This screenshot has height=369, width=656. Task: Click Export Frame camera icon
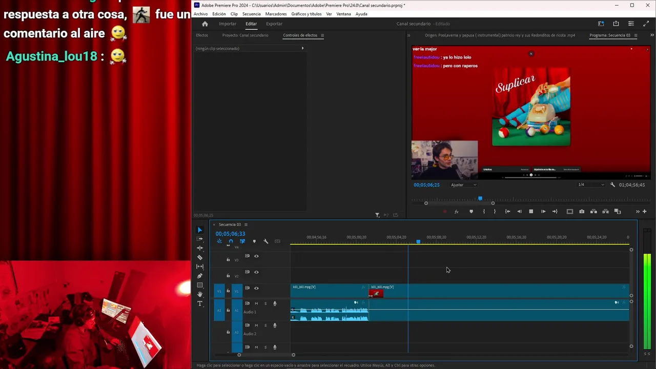tap(582, 212)
